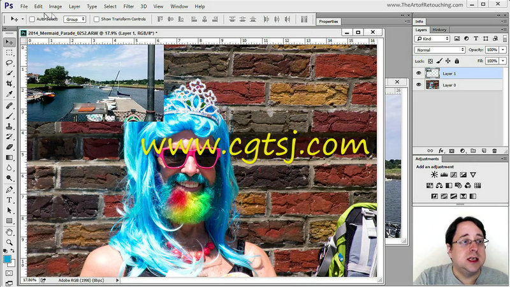Select the Layer 1 thumbnail

pos(432,73)
